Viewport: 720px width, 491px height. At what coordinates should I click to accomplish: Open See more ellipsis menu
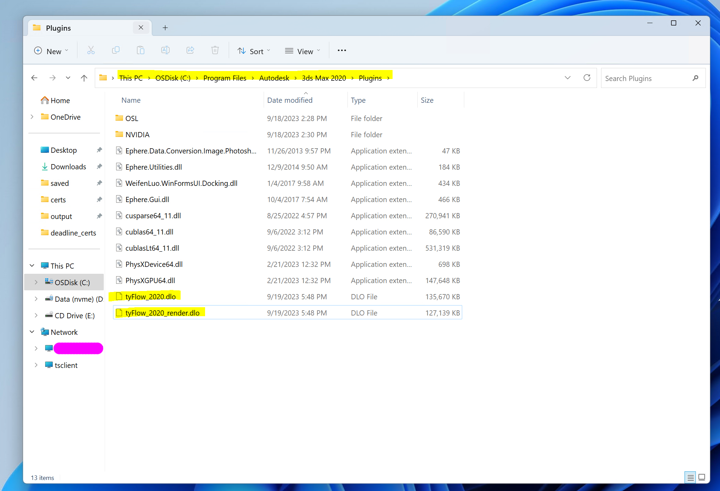(342, 51)
